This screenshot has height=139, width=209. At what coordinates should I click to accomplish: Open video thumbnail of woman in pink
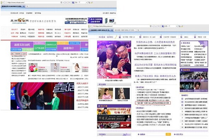click(x=106, y=93)
